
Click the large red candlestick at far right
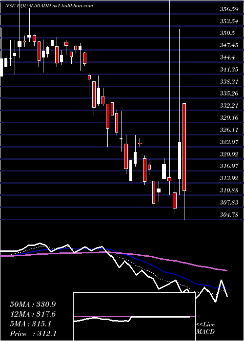pos(184,147)
